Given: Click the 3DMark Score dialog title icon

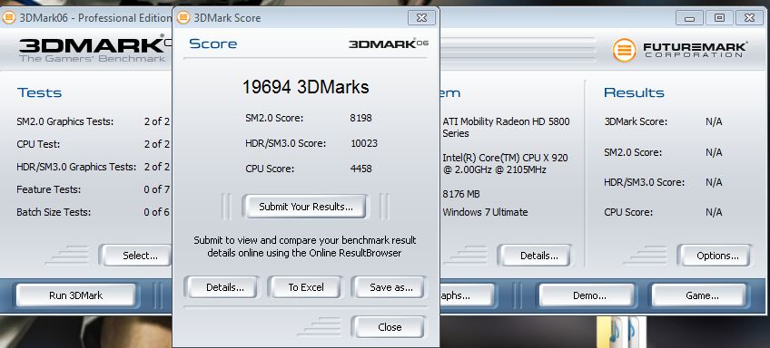Looking at the screenshot, I should tap(183, 18).
